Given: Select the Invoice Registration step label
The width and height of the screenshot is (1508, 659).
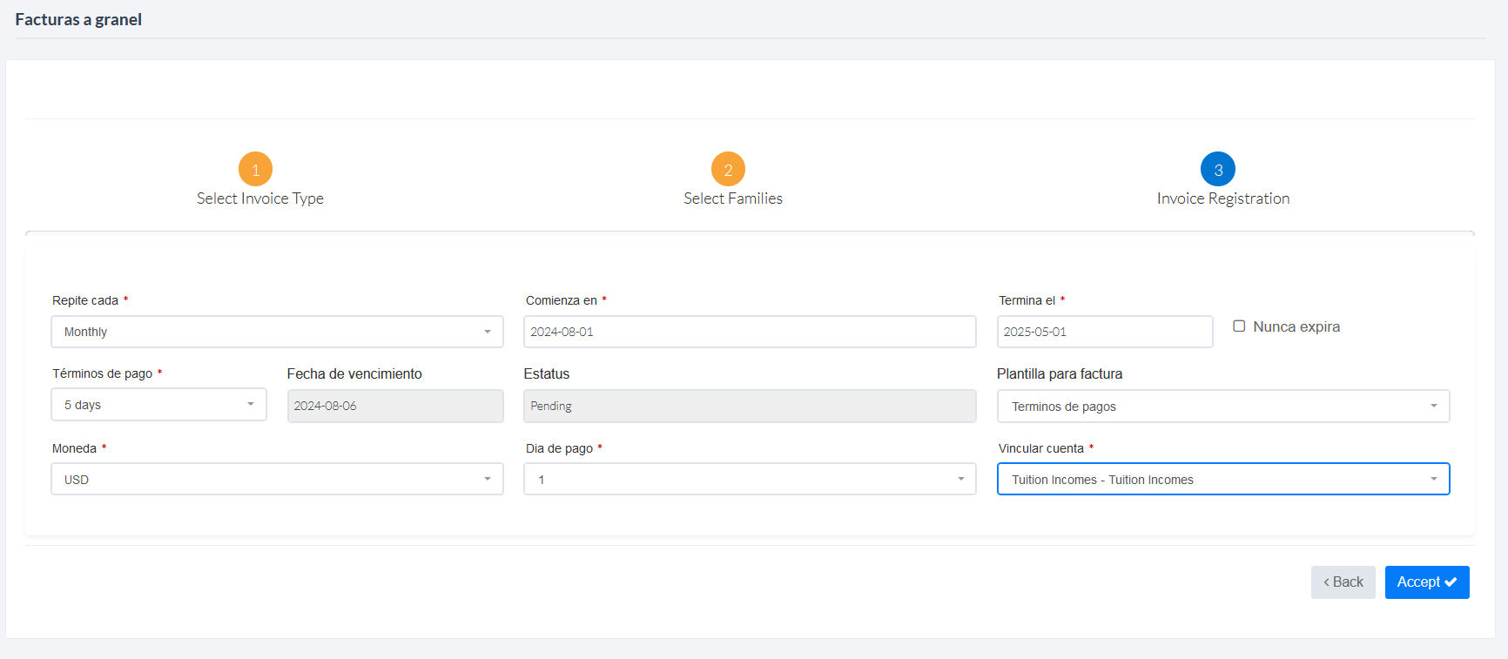Looking at the screenshot, I should pyautogui.click(x=1223, y=198).
